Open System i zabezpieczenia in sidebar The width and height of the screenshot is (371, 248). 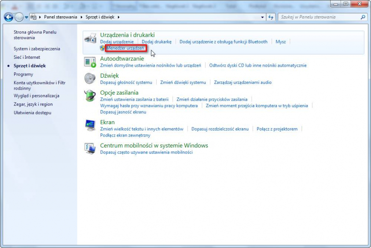pyautogui.click(x=37, y=49)
